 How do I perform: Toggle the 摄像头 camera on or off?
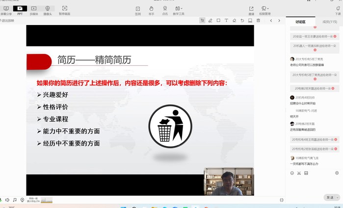(48, 9)
